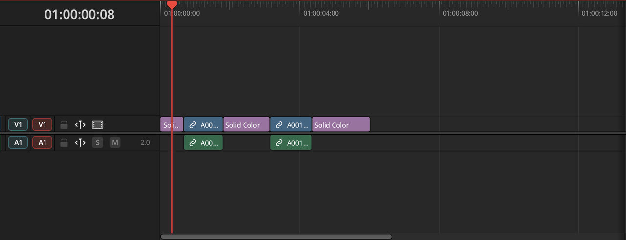Lock the A1 audio track
This screenshot has width=626, height=240.
click(64, 143)
